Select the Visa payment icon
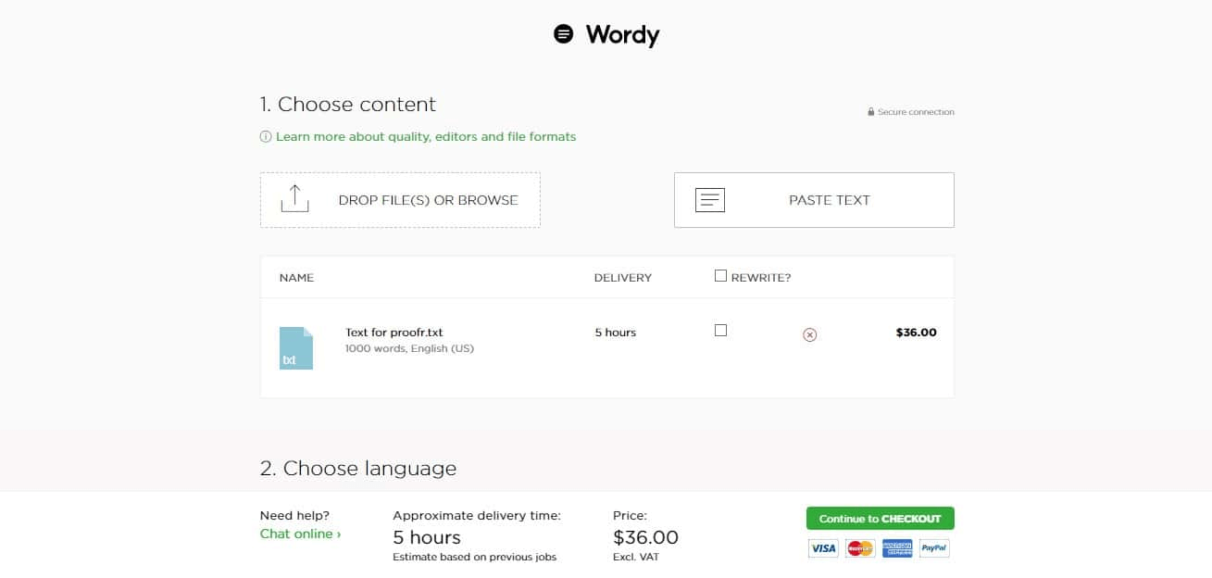Screen dimensions: 1212x578 (x=822, y=547)
